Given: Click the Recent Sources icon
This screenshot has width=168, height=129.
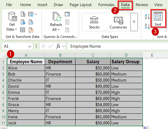Looking at the screenshot, I should point(31,22).
